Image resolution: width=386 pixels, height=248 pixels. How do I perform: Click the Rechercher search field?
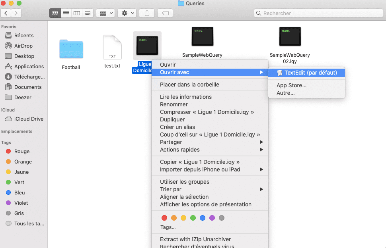tap(318, 13)
